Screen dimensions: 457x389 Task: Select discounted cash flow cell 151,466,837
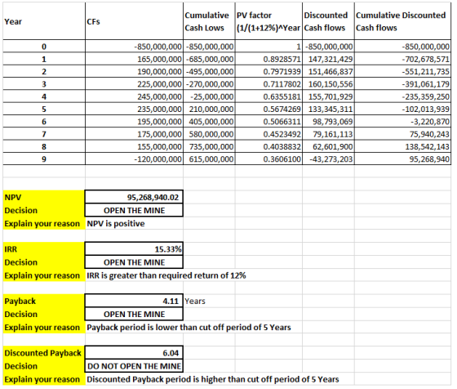328,71
